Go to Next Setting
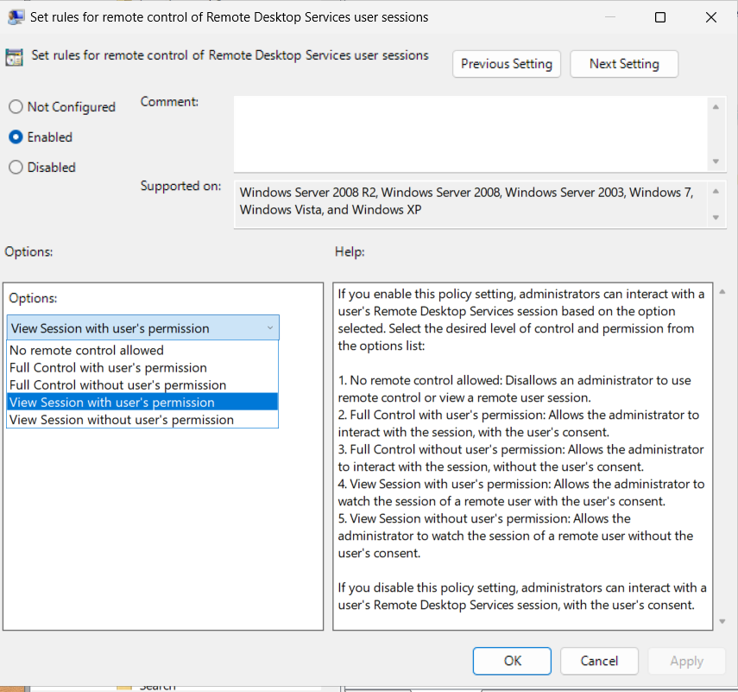 624,64
